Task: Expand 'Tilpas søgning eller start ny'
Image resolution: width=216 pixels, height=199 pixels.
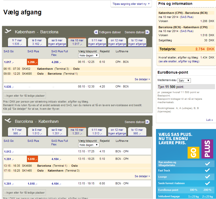Action: click(x=131, y=4)
